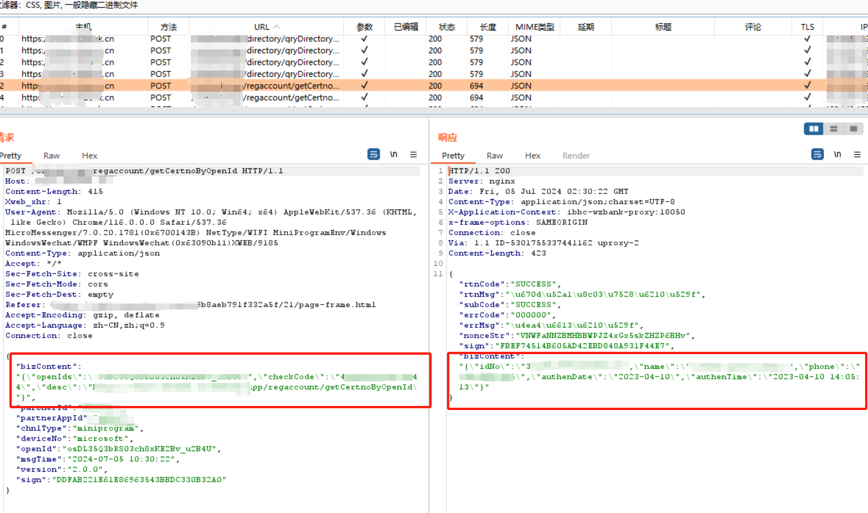
Task: Select response Raw tab
Action: tap(495, 155)
